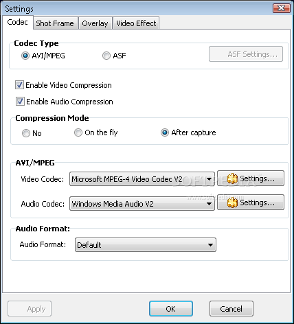This screenshot has width=294, height=324.
Task: Confirm settings with the OK button
Action: point(171,309)
